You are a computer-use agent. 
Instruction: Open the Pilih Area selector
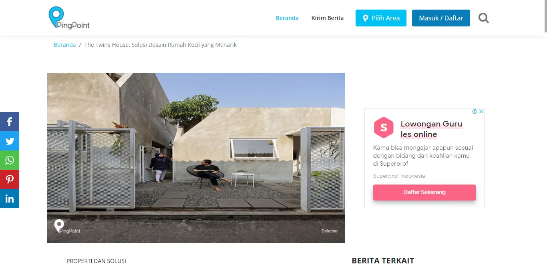coord(381,18)
